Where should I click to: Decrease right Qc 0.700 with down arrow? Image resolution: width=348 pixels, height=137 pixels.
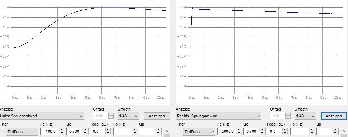262,133
